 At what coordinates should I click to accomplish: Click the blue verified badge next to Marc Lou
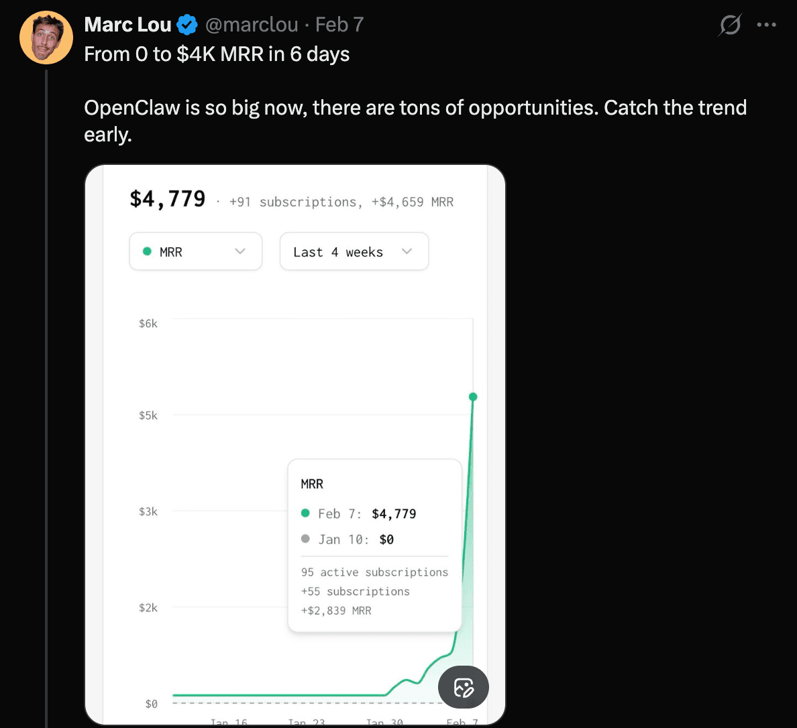pos(186,24)
